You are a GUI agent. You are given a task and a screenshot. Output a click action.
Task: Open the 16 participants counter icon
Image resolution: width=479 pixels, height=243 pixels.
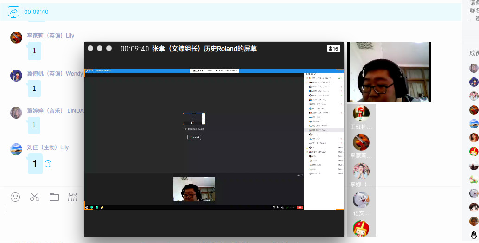click(333, 49)
